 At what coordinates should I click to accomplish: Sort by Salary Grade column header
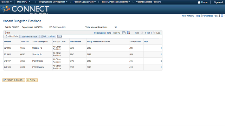coord(135,42)
